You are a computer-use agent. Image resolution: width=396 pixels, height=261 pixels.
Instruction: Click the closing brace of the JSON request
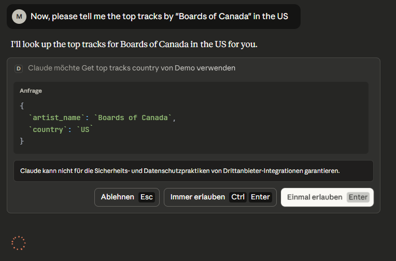click(x=22, y=141)
